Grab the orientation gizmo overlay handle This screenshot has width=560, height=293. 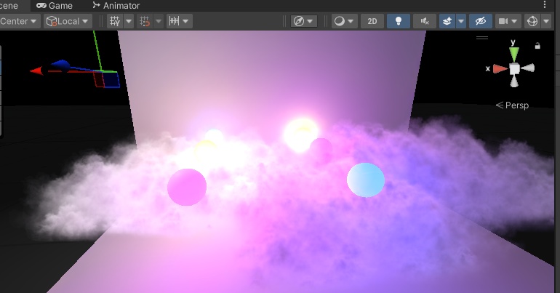(x=482, y=38)
